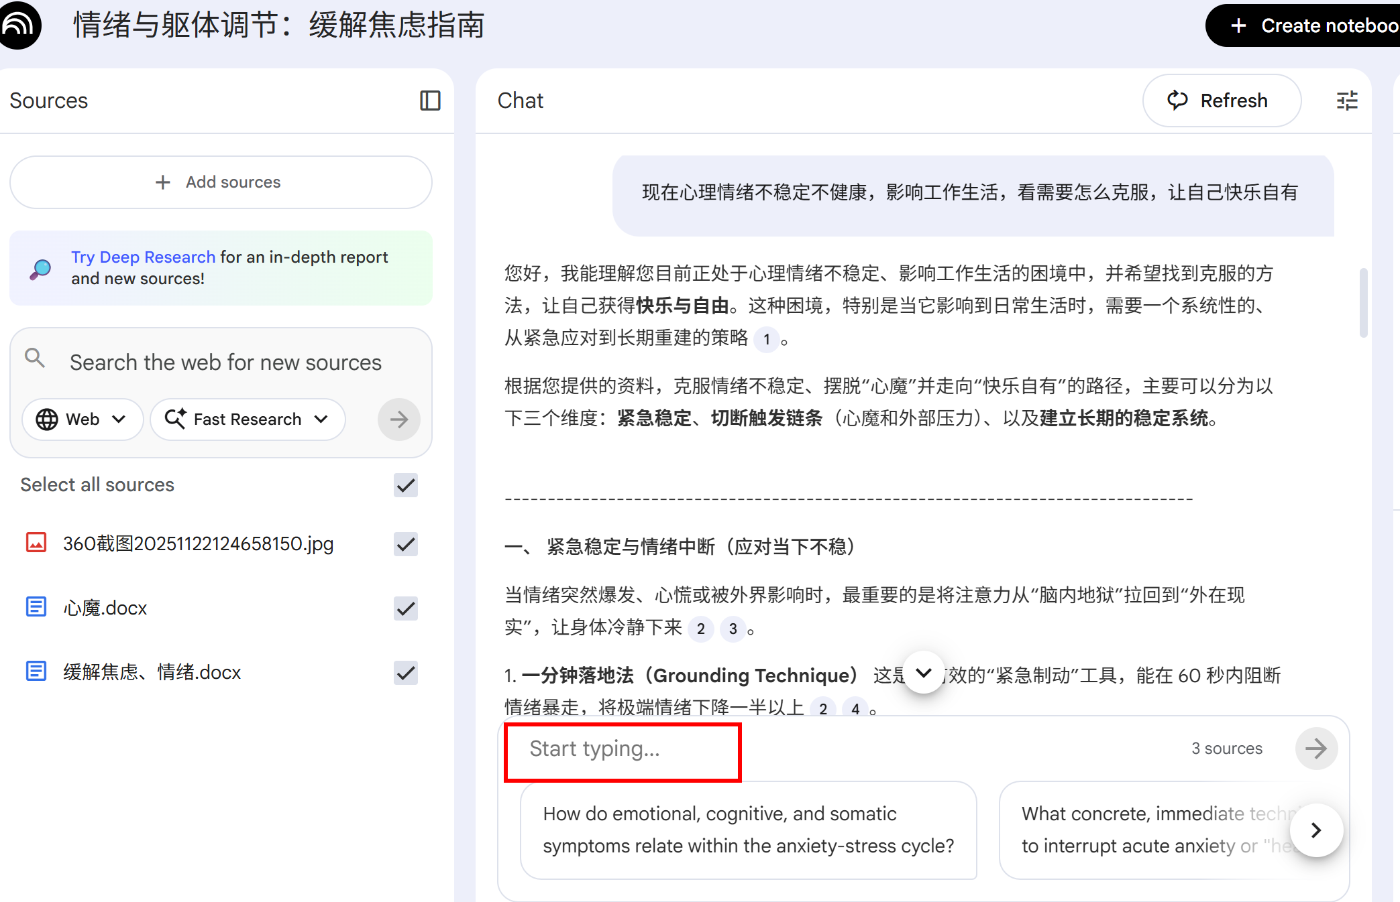Viewport: 1400px width, 902px height.
Task: Click the send arrow in the chat box
Action: (x=1315, y=749)
